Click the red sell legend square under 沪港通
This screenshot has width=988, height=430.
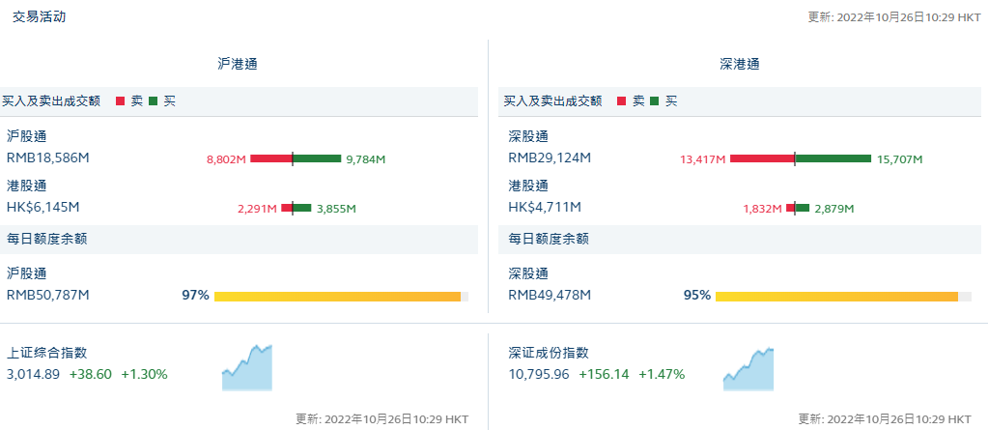coord(121,100)
